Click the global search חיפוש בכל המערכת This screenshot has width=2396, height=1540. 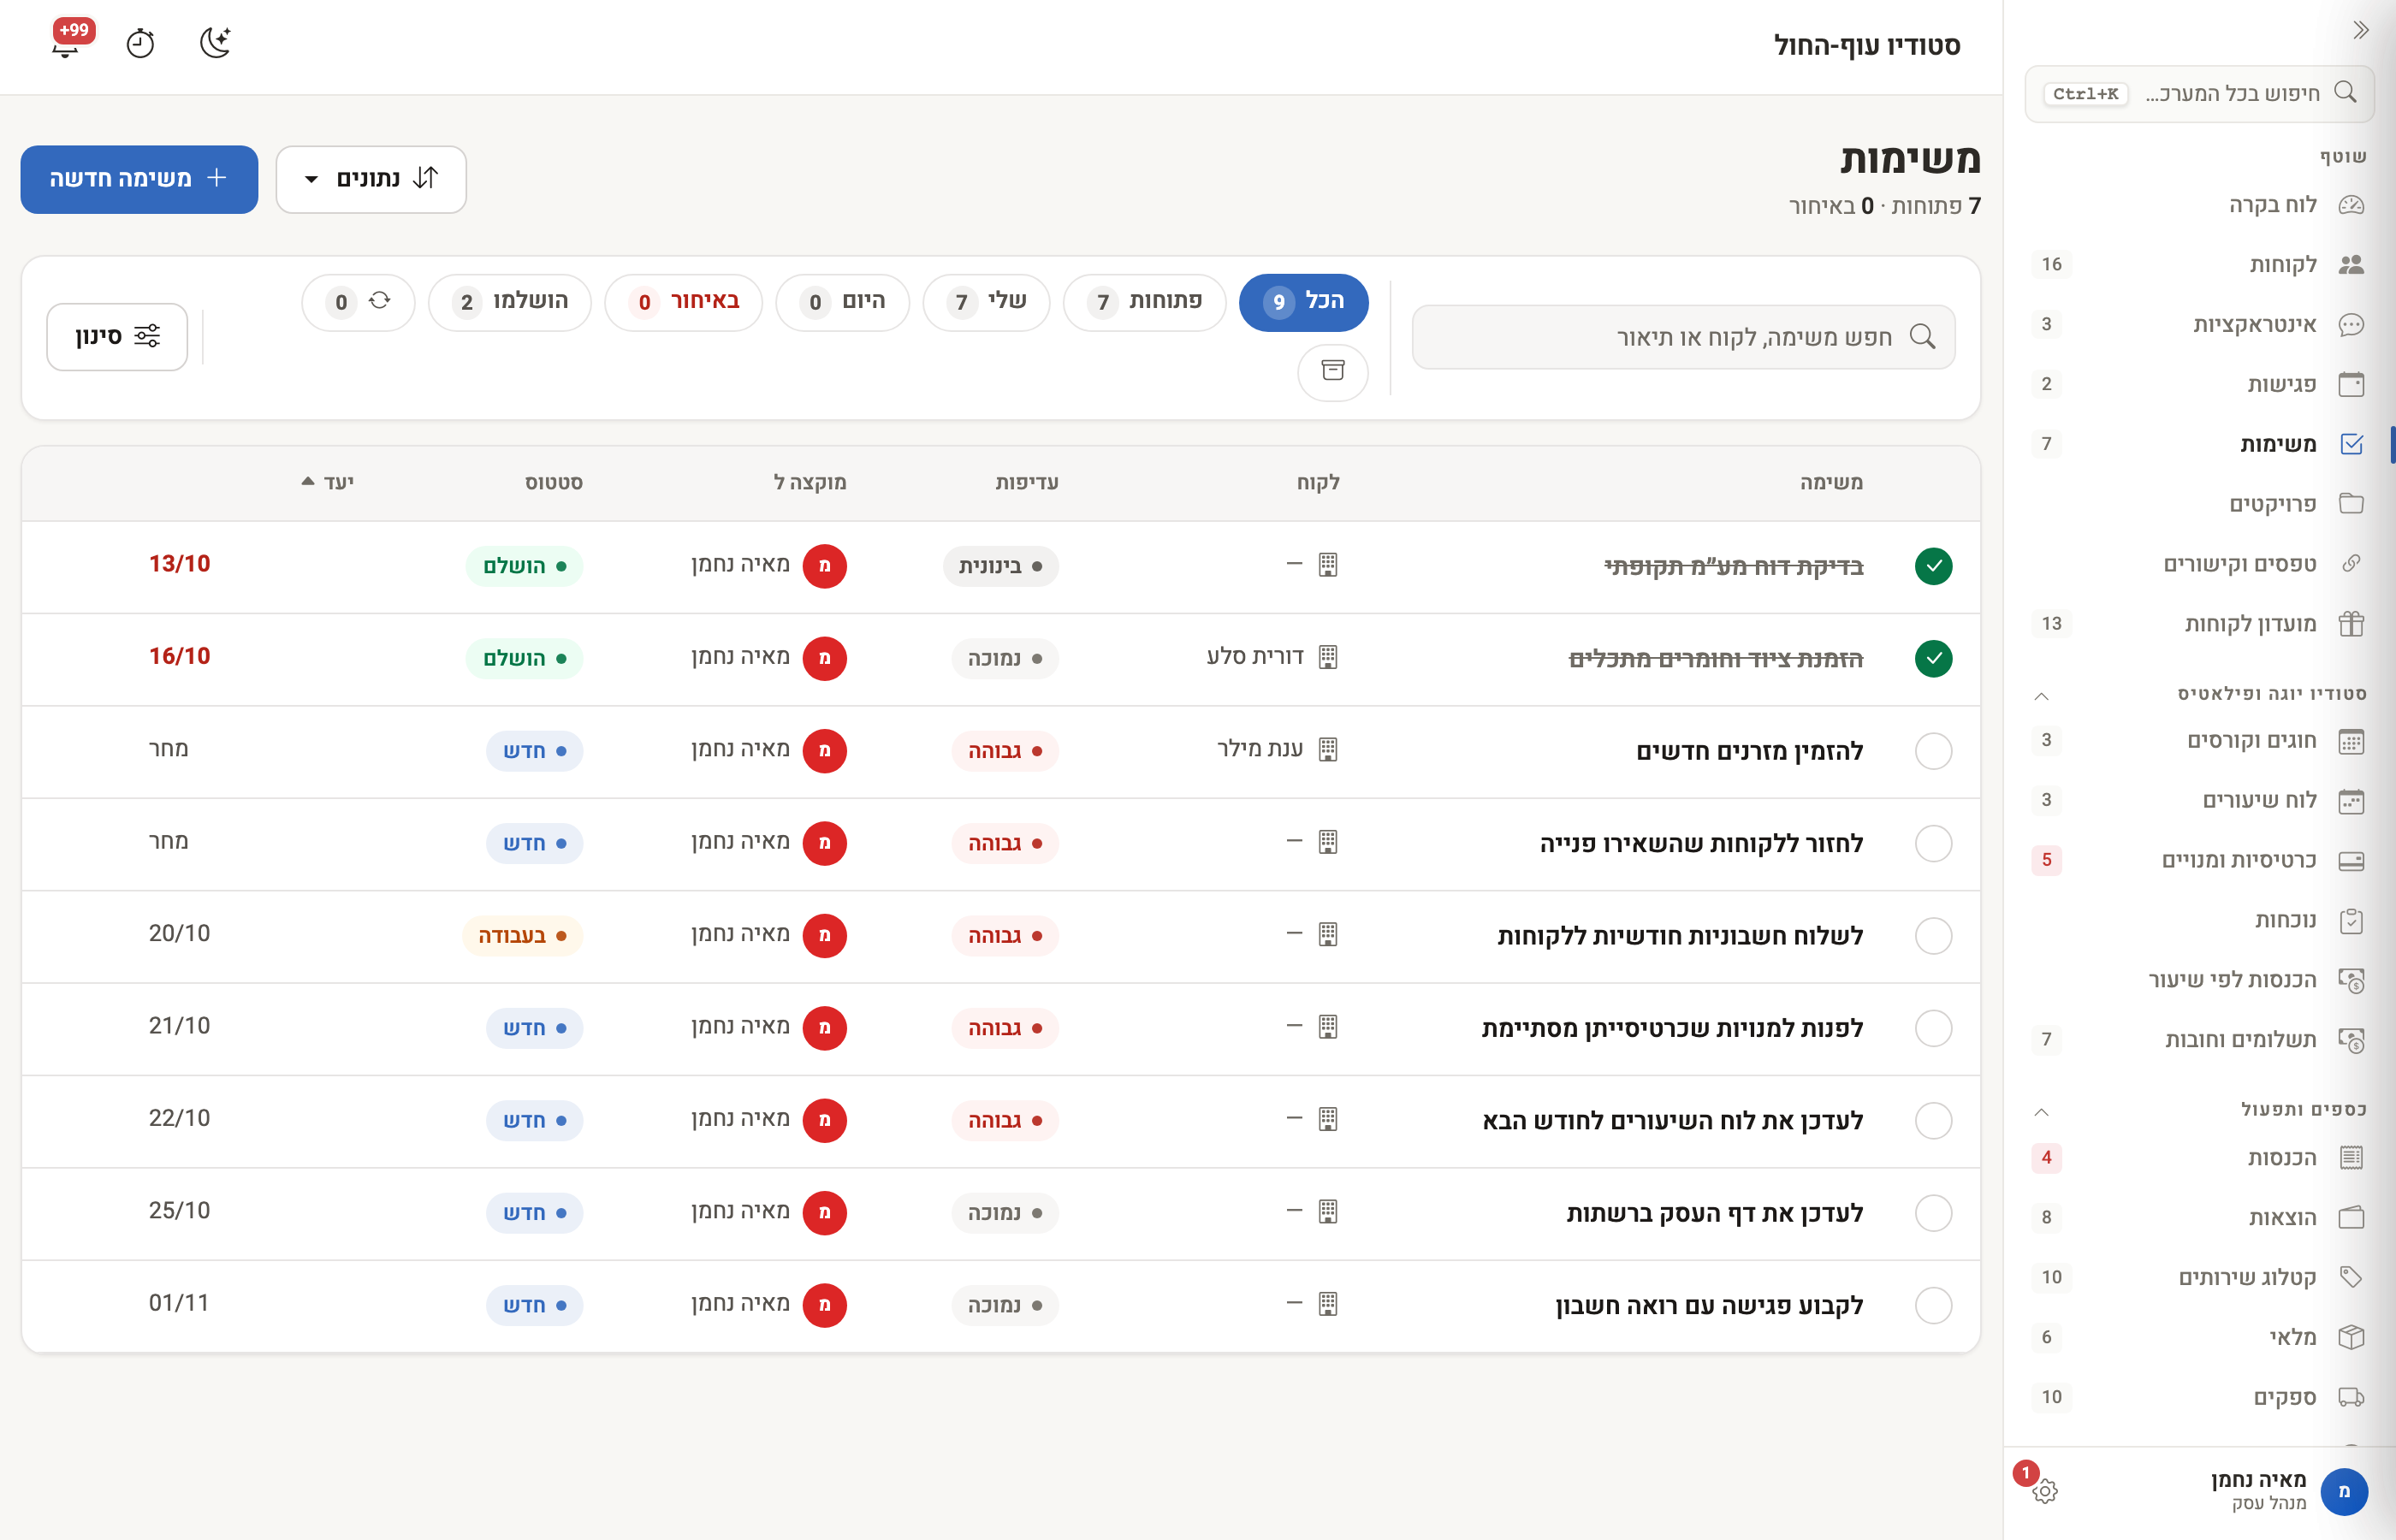2199,94
